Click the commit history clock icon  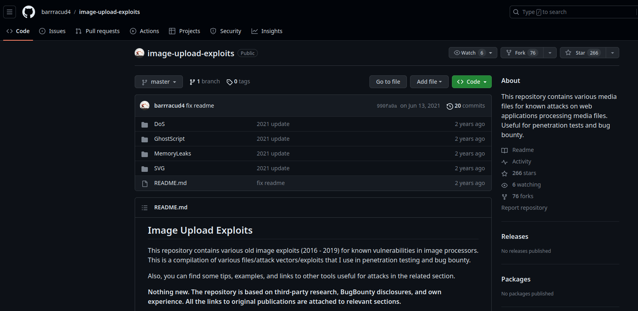point(450,106)
